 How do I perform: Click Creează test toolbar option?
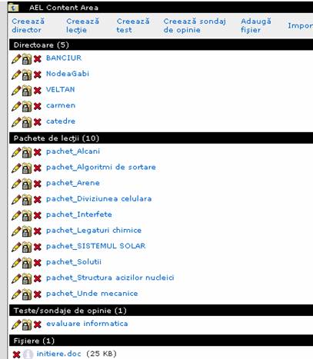tap(133, 25)
